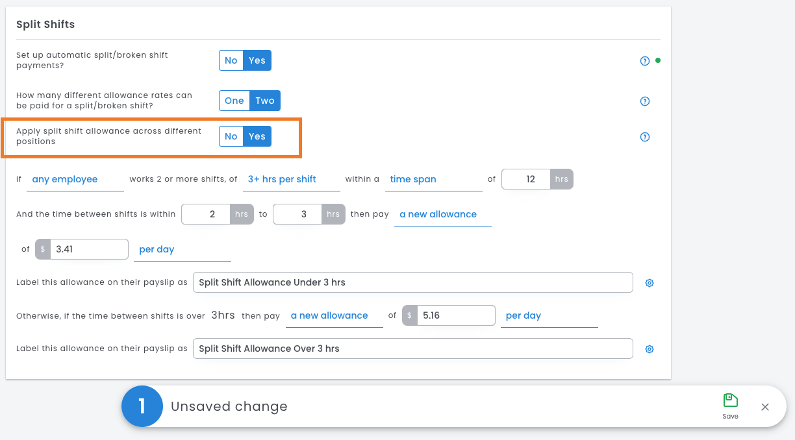Open help for applying allowance across positions

[x=644, y=137]
